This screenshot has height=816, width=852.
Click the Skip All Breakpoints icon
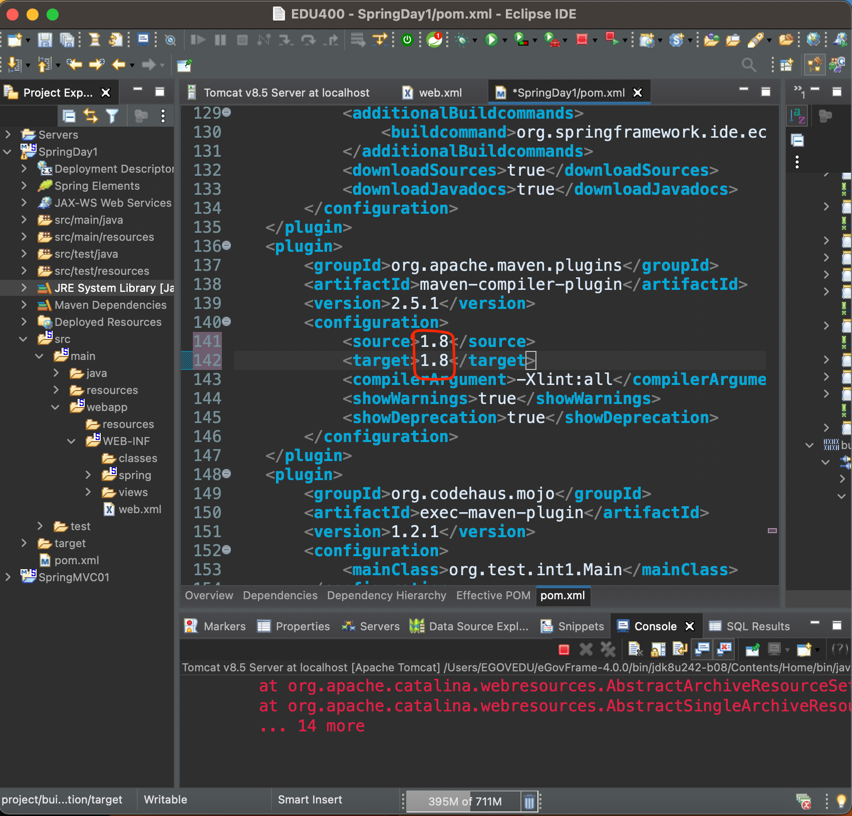170,40
